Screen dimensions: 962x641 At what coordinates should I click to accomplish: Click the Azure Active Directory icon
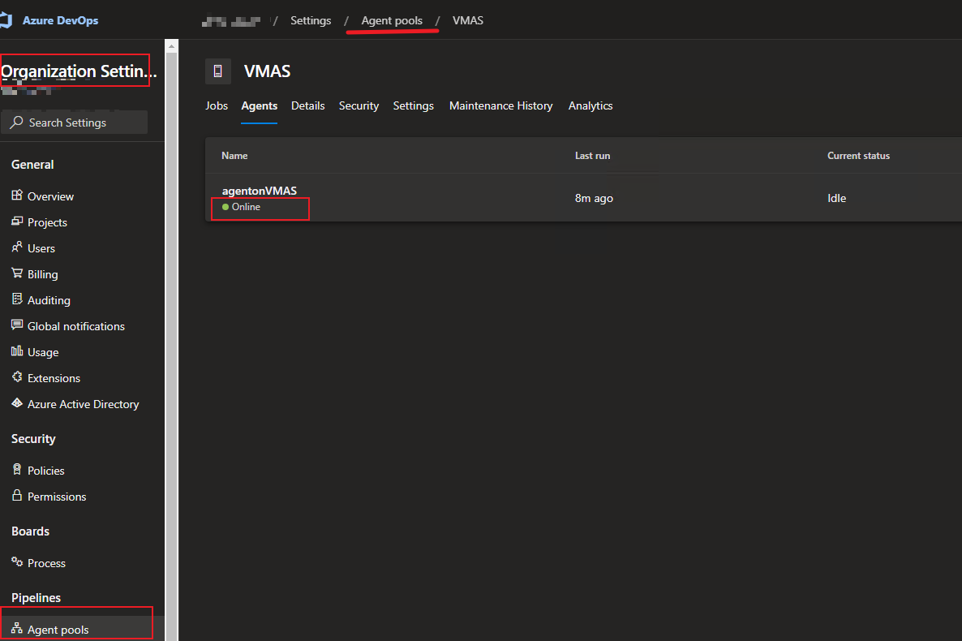16,402
